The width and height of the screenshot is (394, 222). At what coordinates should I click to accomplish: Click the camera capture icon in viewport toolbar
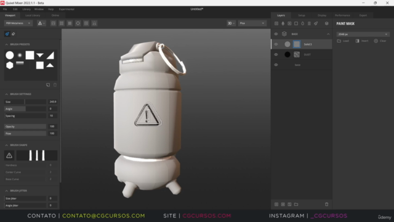[x=94, y=23]
